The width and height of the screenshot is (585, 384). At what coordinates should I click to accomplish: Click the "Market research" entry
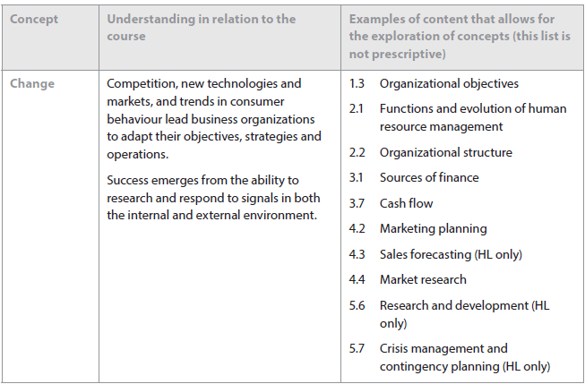[423, 280]
